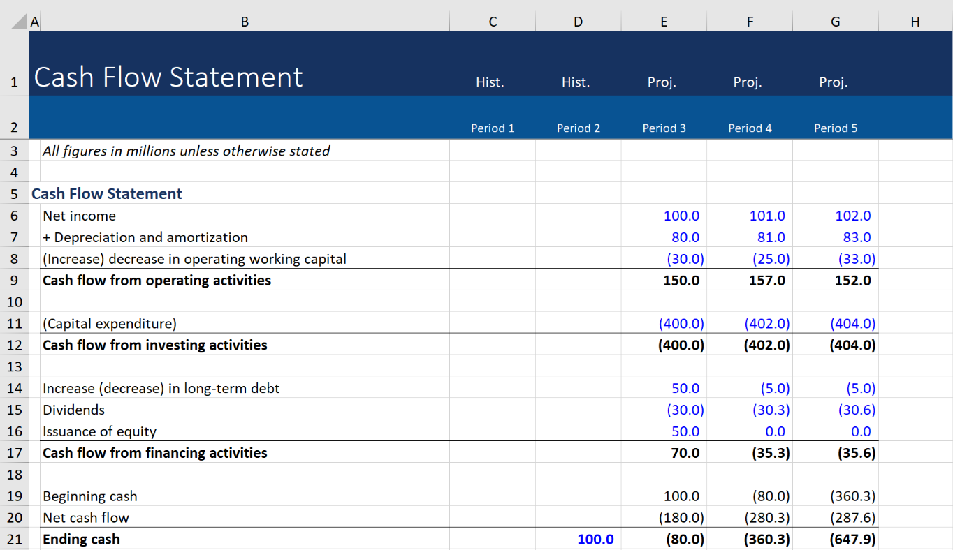Click 'Period 2' header cell
953x550 pixels.
click(579, 128)
